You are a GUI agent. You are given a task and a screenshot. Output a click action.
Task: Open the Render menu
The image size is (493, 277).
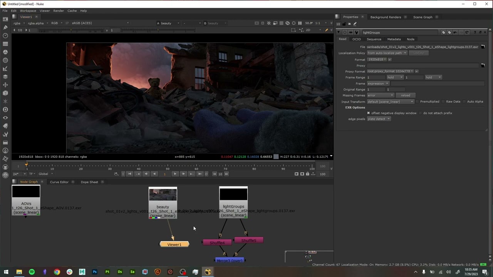(59, 11)
